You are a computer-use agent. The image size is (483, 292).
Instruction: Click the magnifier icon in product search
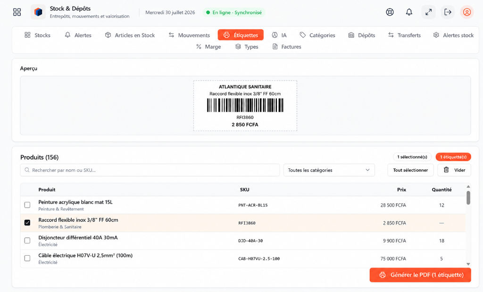tap(27, 170)
